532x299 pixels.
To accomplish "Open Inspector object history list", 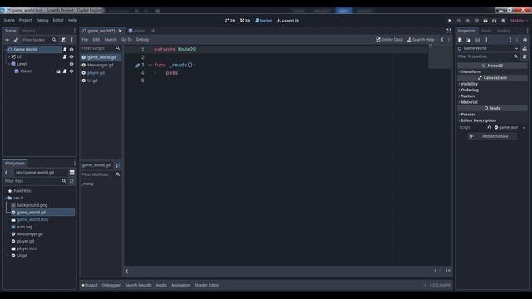I will tap(525, 40).
